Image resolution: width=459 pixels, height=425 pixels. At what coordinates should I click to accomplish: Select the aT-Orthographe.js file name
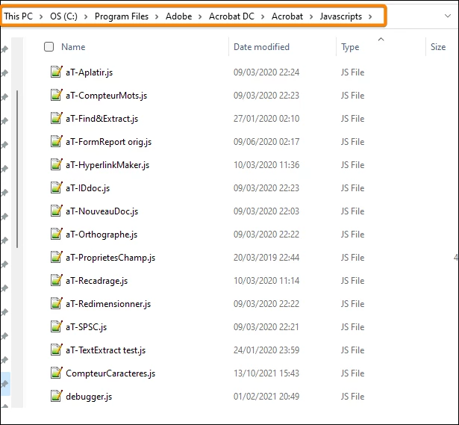click(x=102, y=235)
